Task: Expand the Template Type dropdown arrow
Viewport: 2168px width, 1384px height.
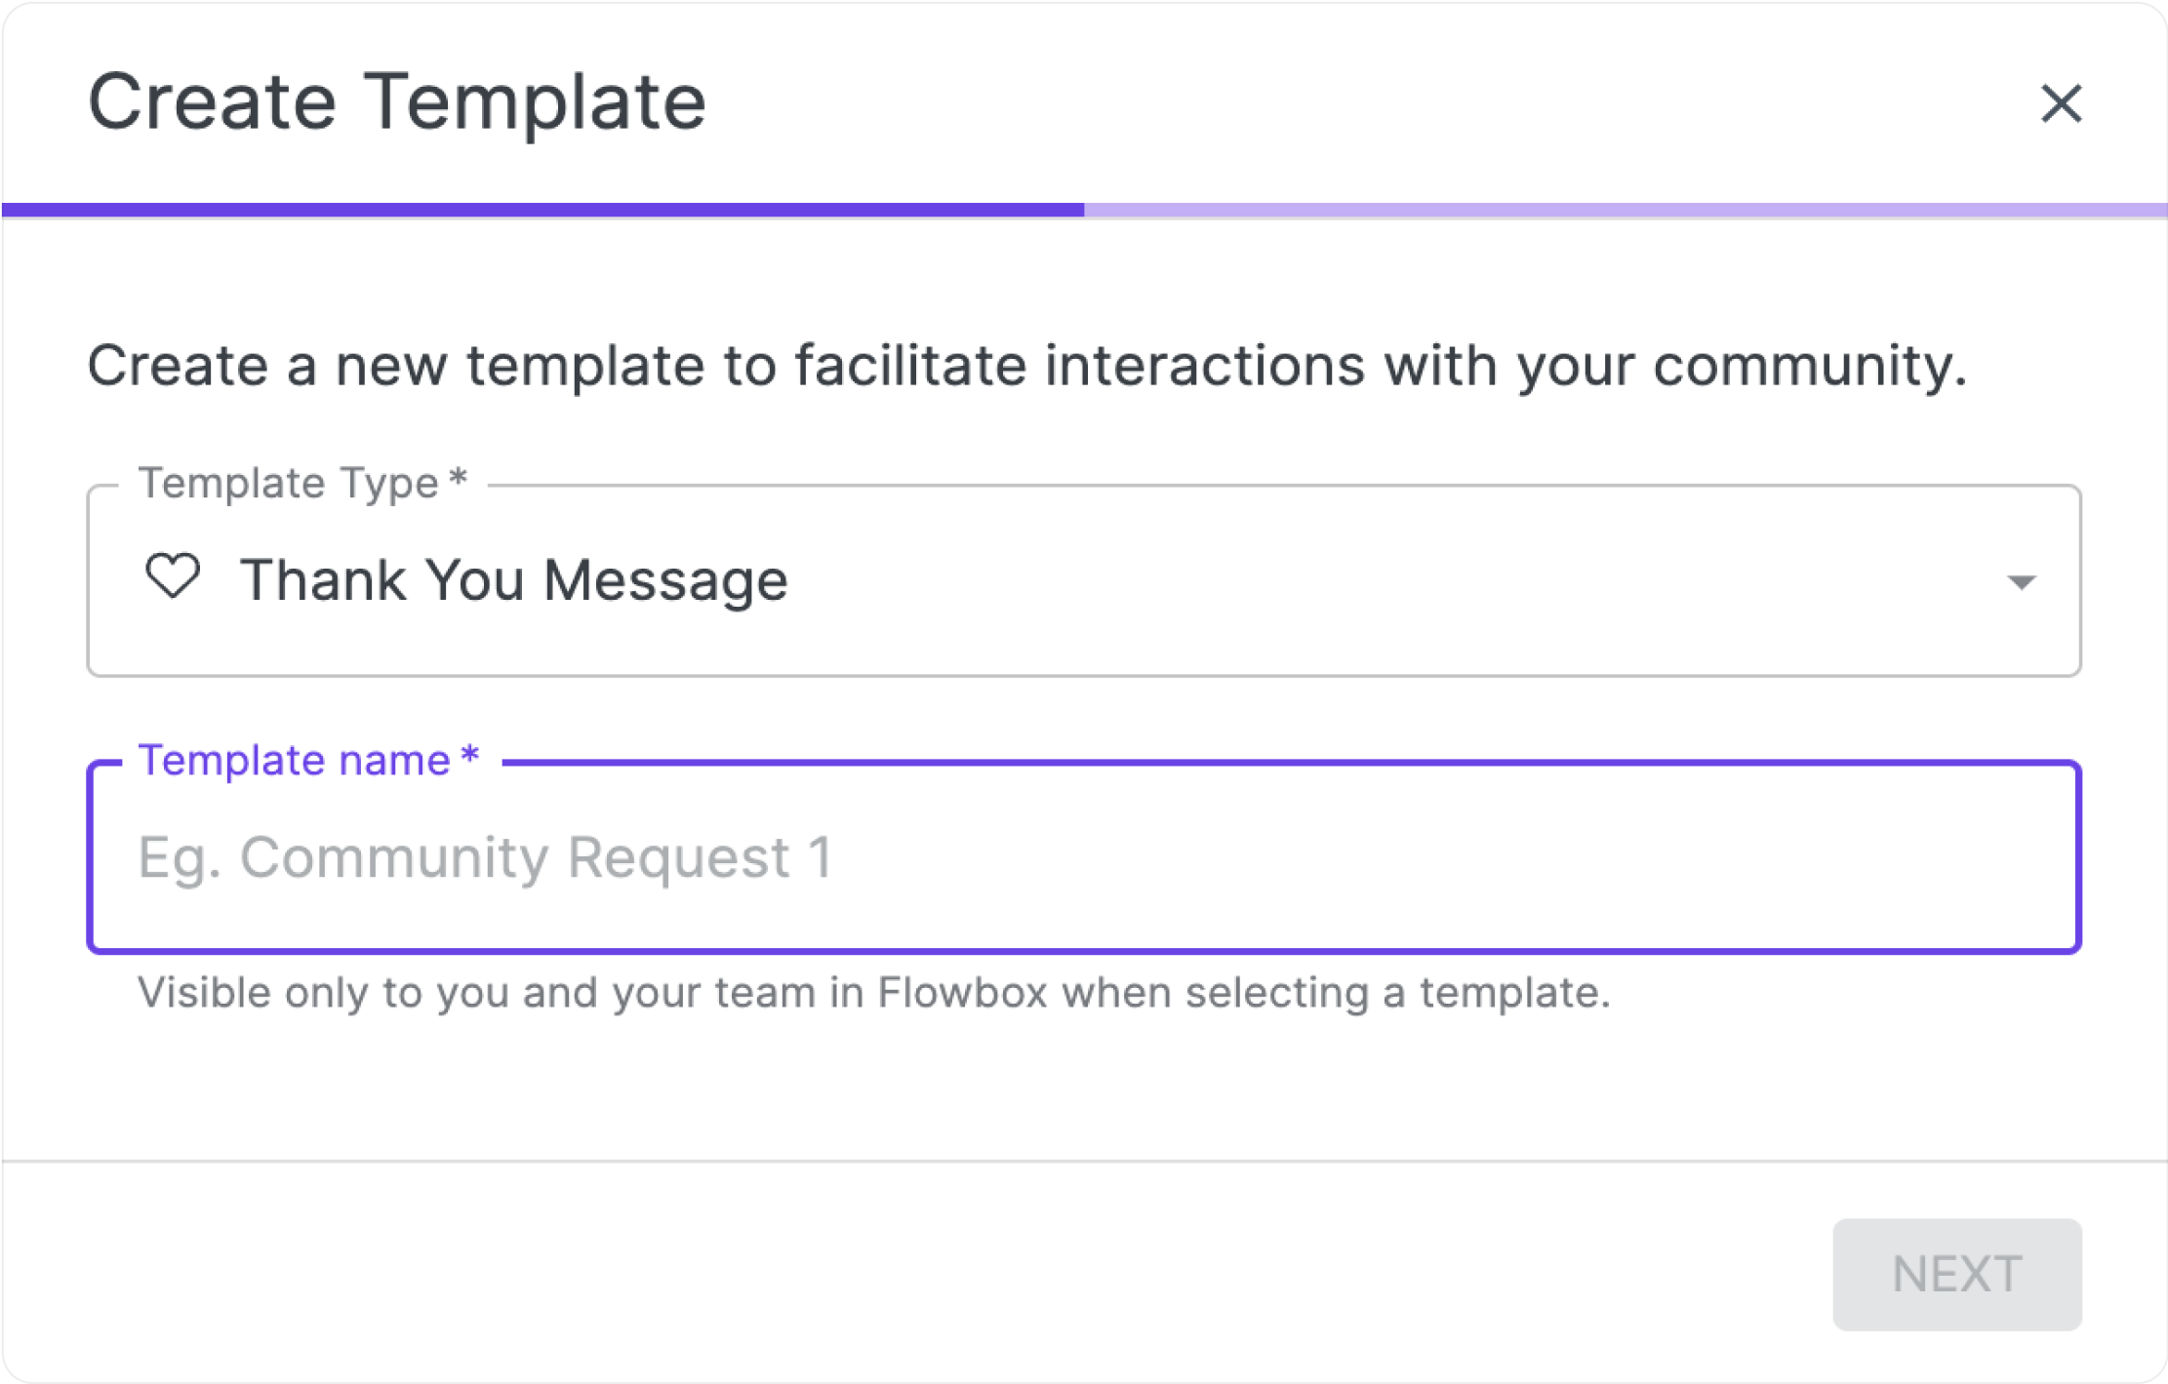Action: point(2021,582)
